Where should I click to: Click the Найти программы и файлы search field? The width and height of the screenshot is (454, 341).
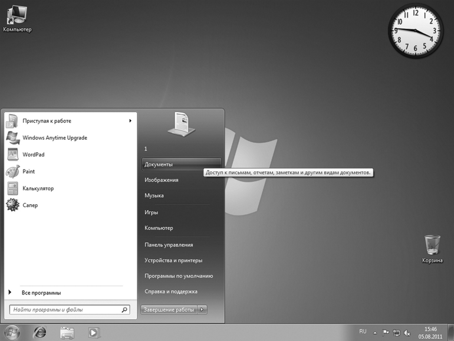click(65, 309)
